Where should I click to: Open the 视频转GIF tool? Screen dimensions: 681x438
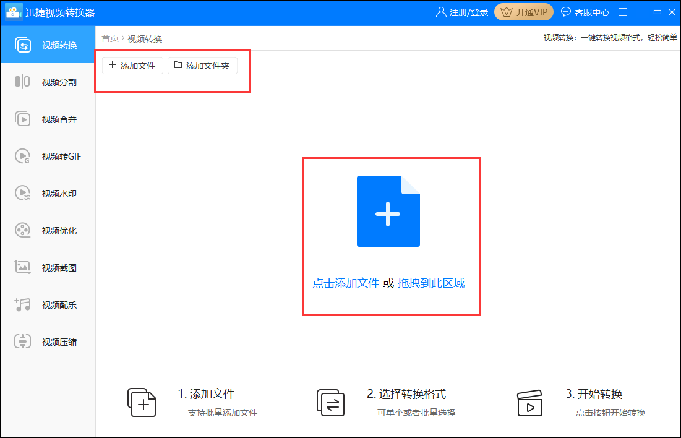[x=48, y=156]
